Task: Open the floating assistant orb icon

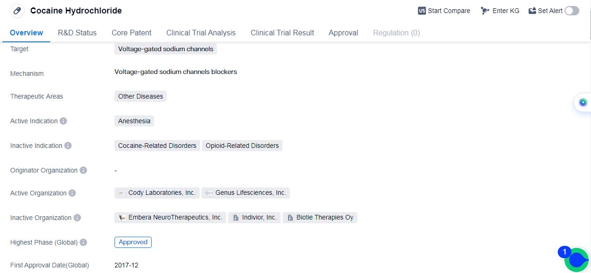Action: pos(583,102)
